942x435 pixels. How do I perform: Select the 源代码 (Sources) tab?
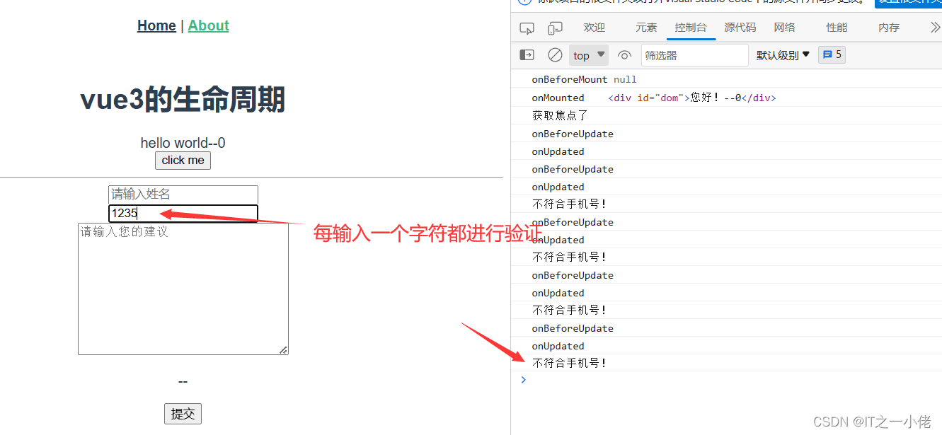740,27
